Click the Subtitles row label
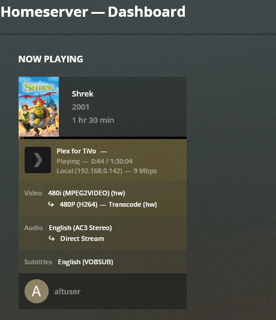Screen dimensions: 276x320 [38, 262]
